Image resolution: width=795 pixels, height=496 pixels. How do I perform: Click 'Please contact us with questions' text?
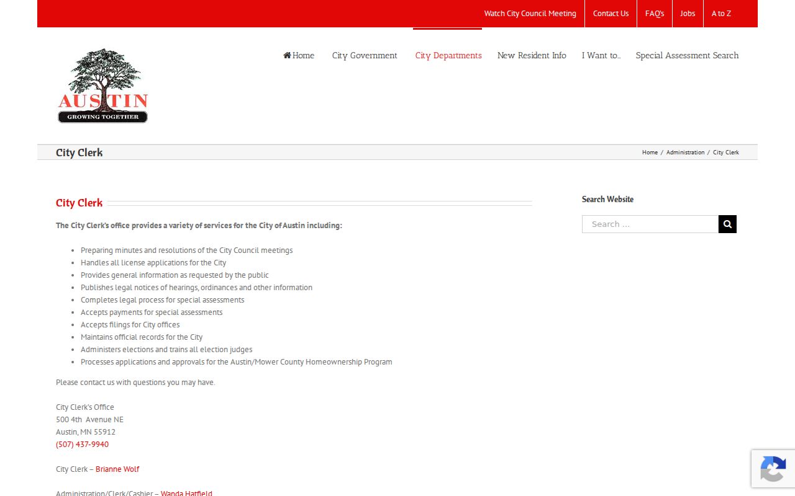point(135,383)
